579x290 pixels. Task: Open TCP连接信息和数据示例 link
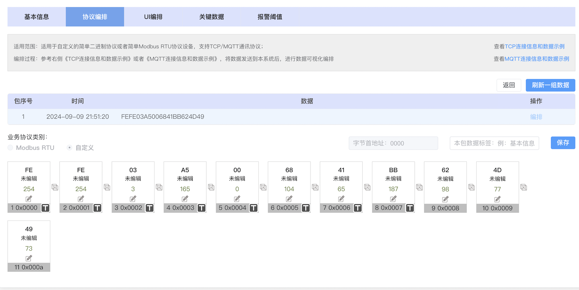coord(534,46)
